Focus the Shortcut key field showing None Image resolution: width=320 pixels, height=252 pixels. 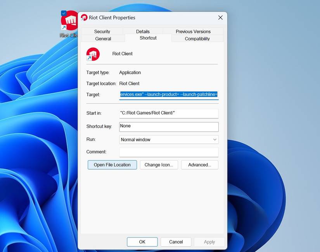[x=169, y=127]
